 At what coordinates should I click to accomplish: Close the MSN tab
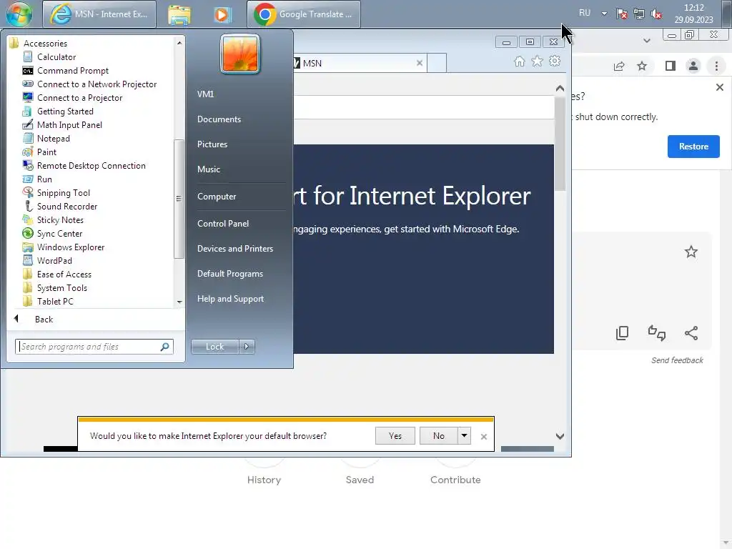[x=419, y=63]
